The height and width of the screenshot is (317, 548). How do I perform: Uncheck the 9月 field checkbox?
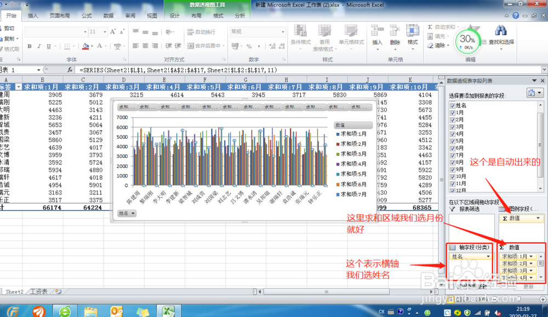453,169
